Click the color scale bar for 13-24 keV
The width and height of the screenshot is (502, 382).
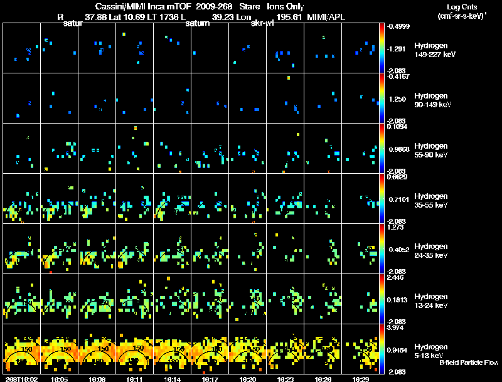382,299
